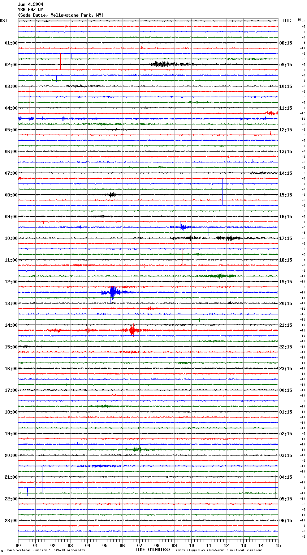Viewport: 307px width, 555px height.
Task: Select MST time label '03:00'
Action: (x=11, y=86)
